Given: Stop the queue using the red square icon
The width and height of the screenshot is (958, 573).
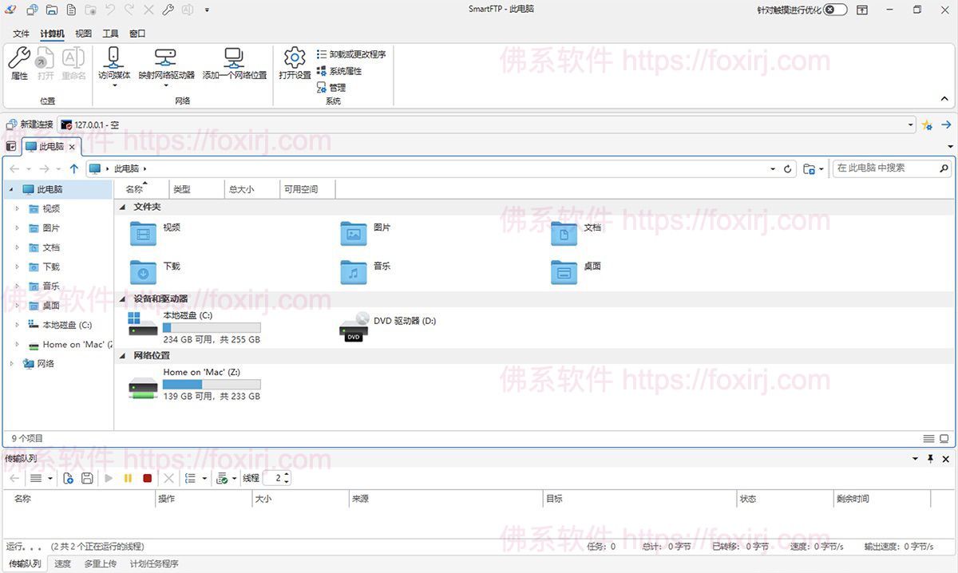Looking at the screenshot, I should (x=147, y=478).
